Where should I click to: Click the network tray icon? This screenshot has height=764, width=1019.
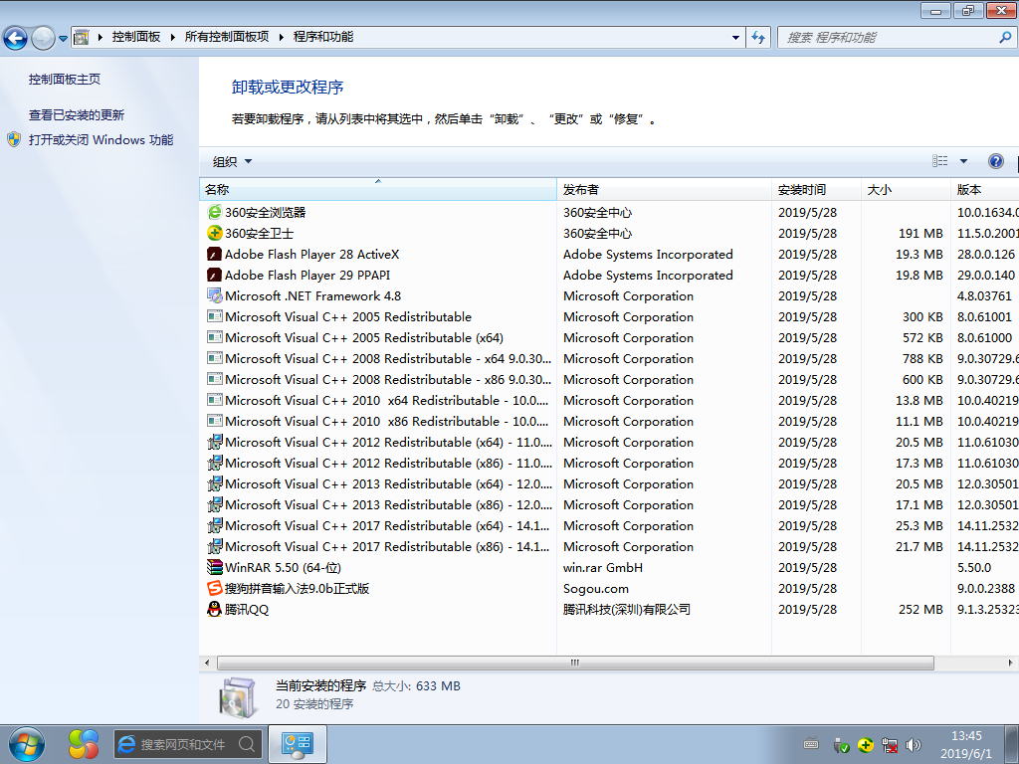pos(889,744)
